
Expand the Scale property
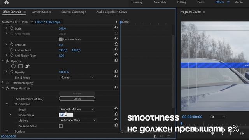6,28
